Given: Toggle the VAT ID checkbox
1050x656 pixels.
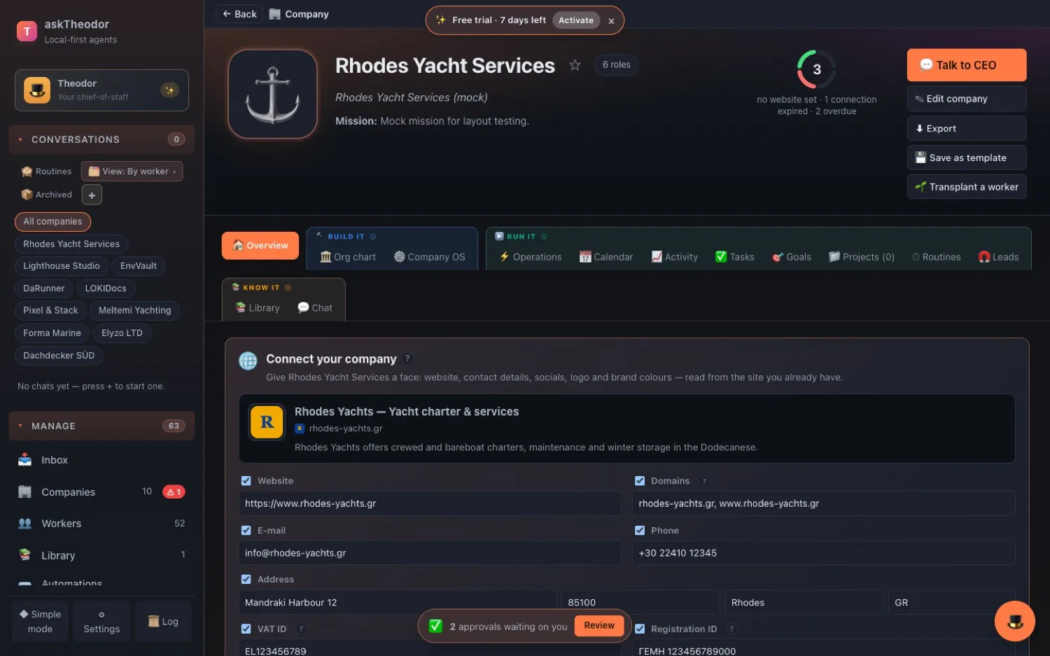Looking at the screenshot, I should pyautogui.click(x=246, y=629).
